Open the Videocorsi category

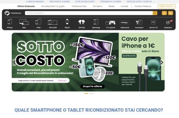(x=125, y=24)
